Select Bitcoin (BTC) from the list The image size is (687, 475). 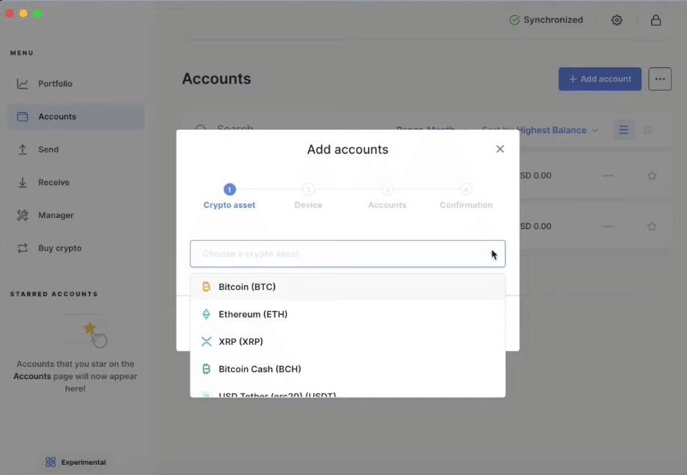348,287
